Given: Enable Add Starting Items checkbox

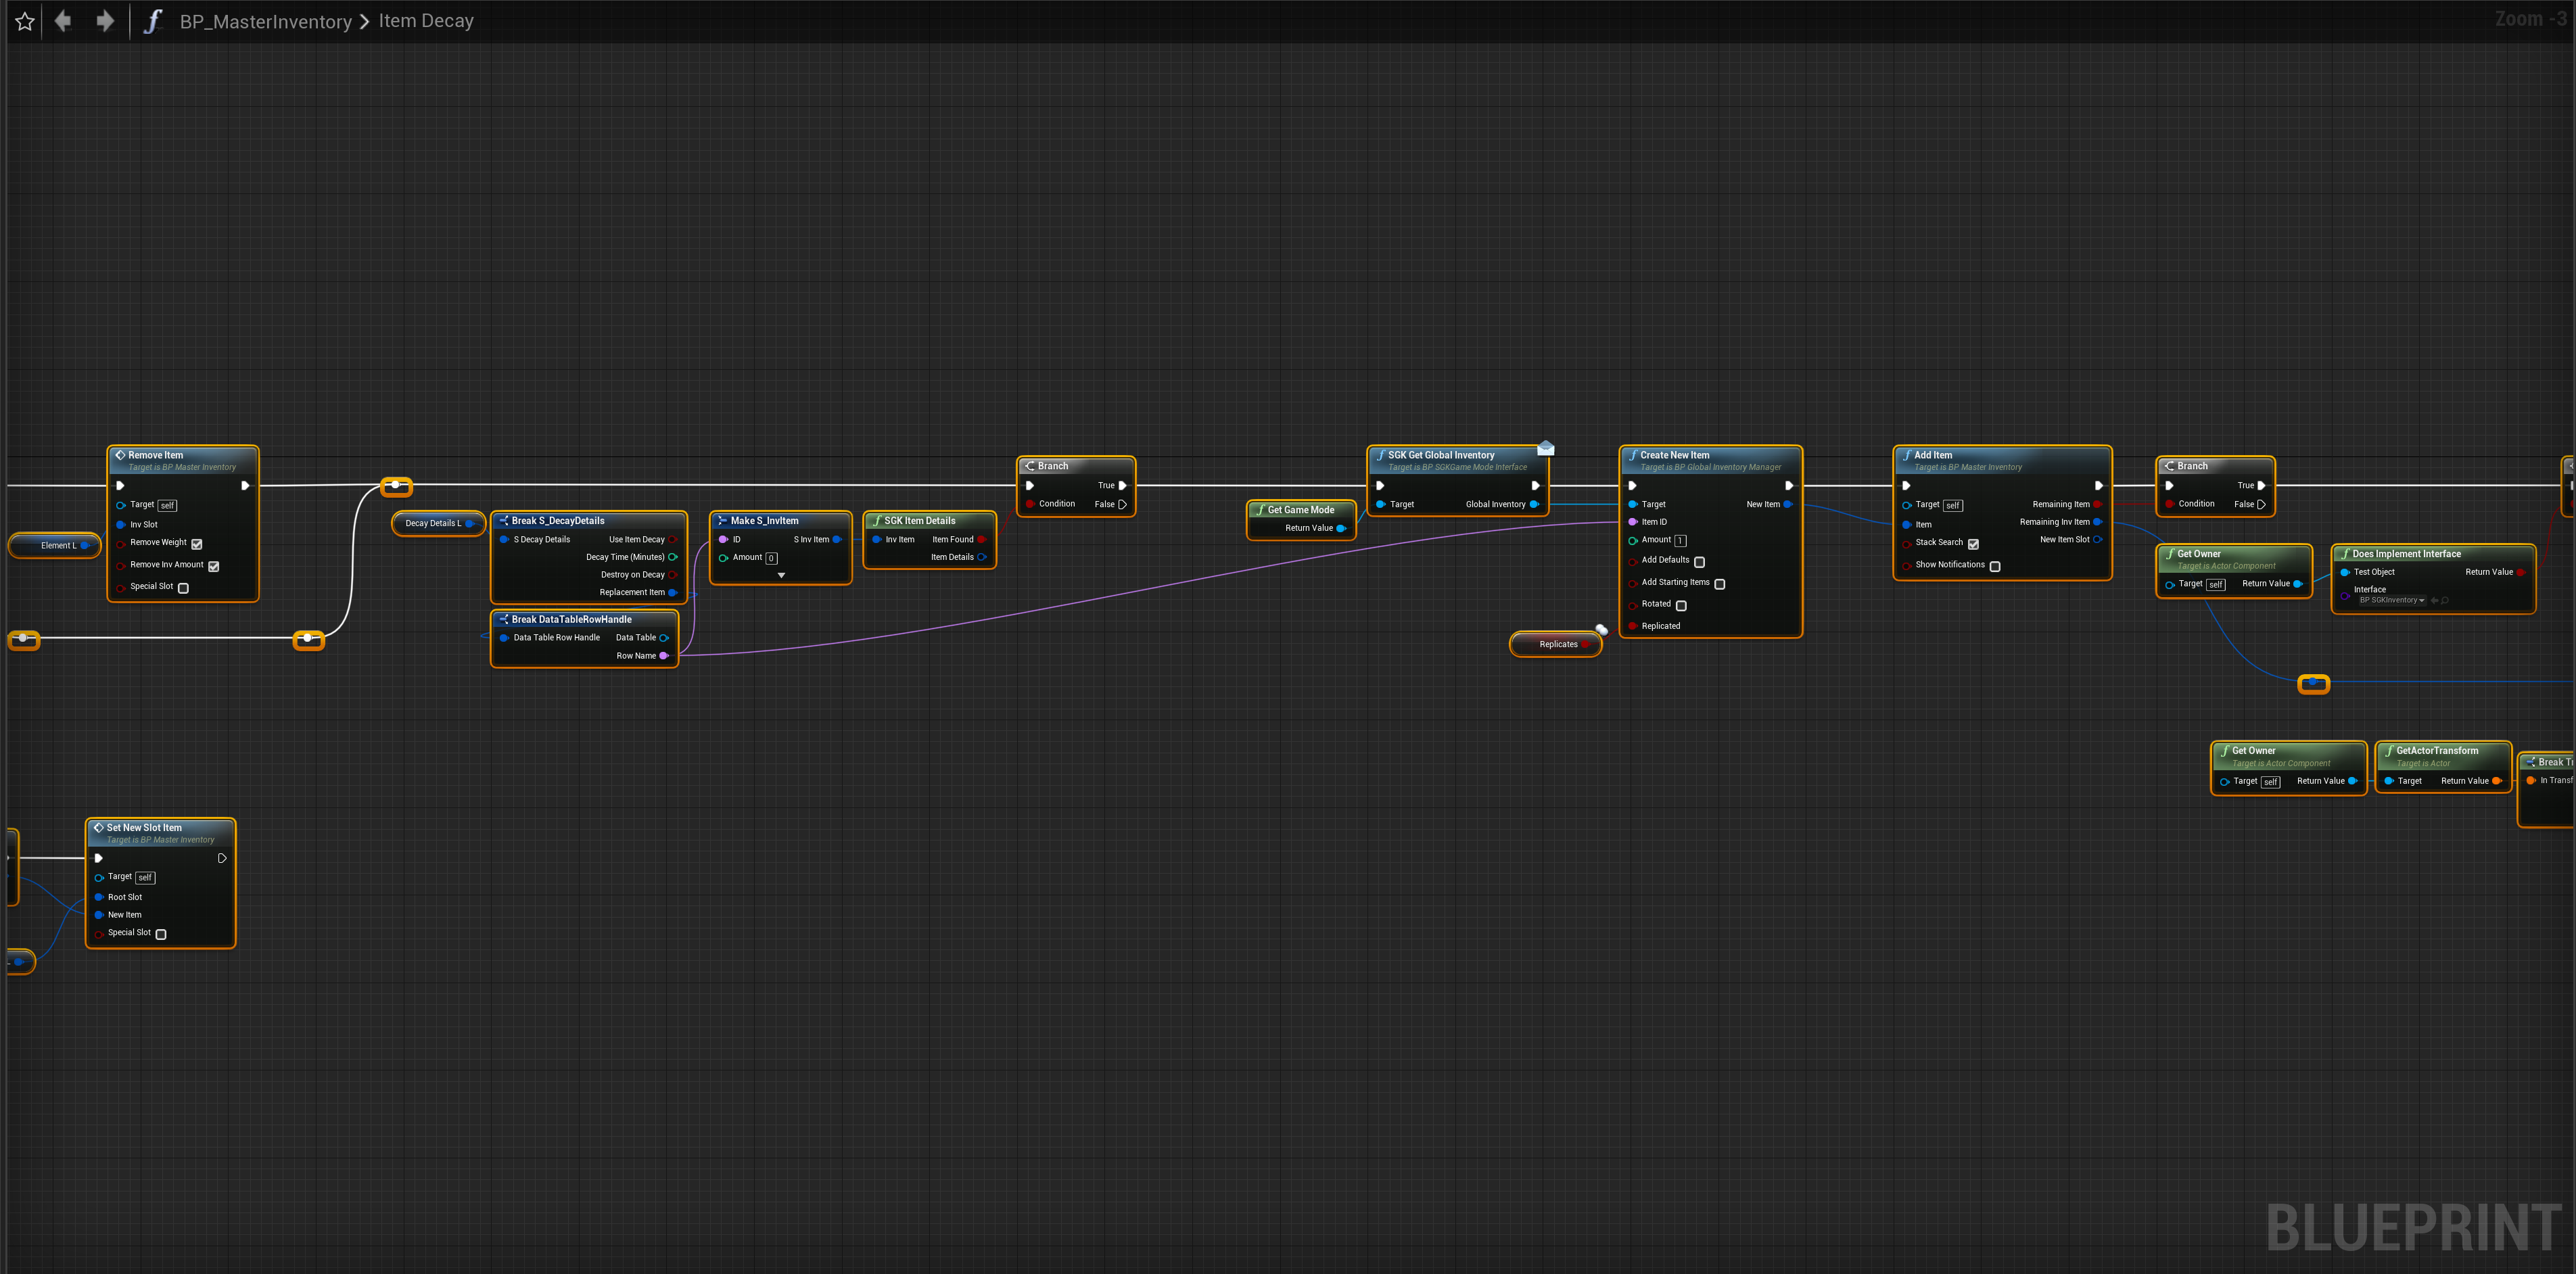Looking at the screenshot, I should click(1720, 584).
